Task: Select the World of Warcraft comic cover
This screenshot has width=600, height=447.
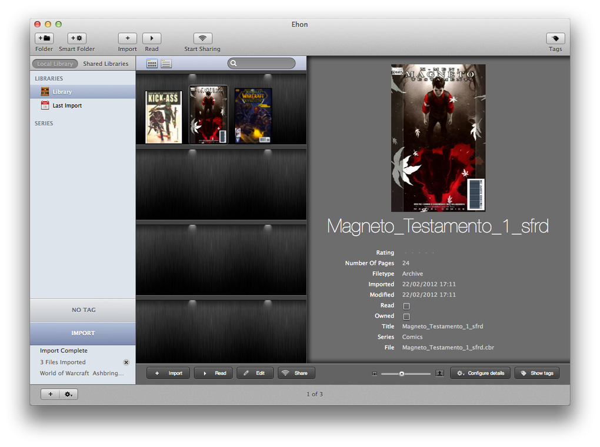Action: 253,116
